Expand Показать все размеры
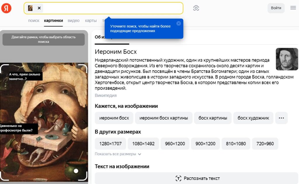The height and width of the screenshot is (184, 299). click(x=118, y=154)
